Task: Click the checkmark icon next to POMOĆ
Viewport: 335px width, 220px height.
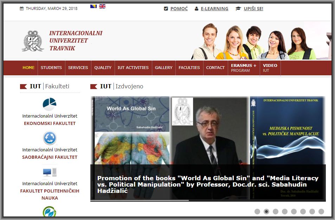Action: [166, 8]
